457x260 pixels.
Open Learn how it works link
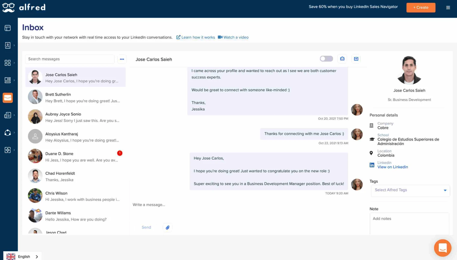click(x=196, y=37)
